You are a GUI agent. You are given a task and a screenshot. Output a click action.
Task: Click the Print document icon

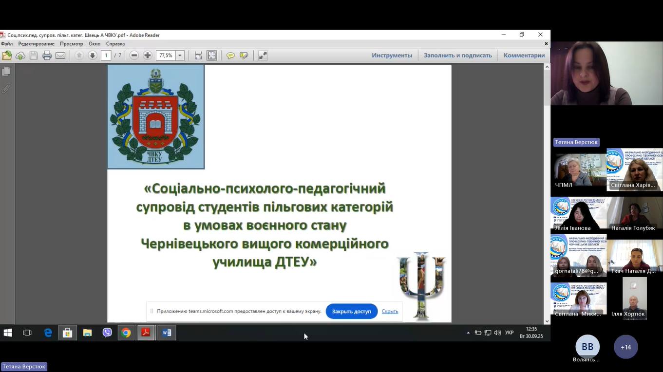point(47,56)
